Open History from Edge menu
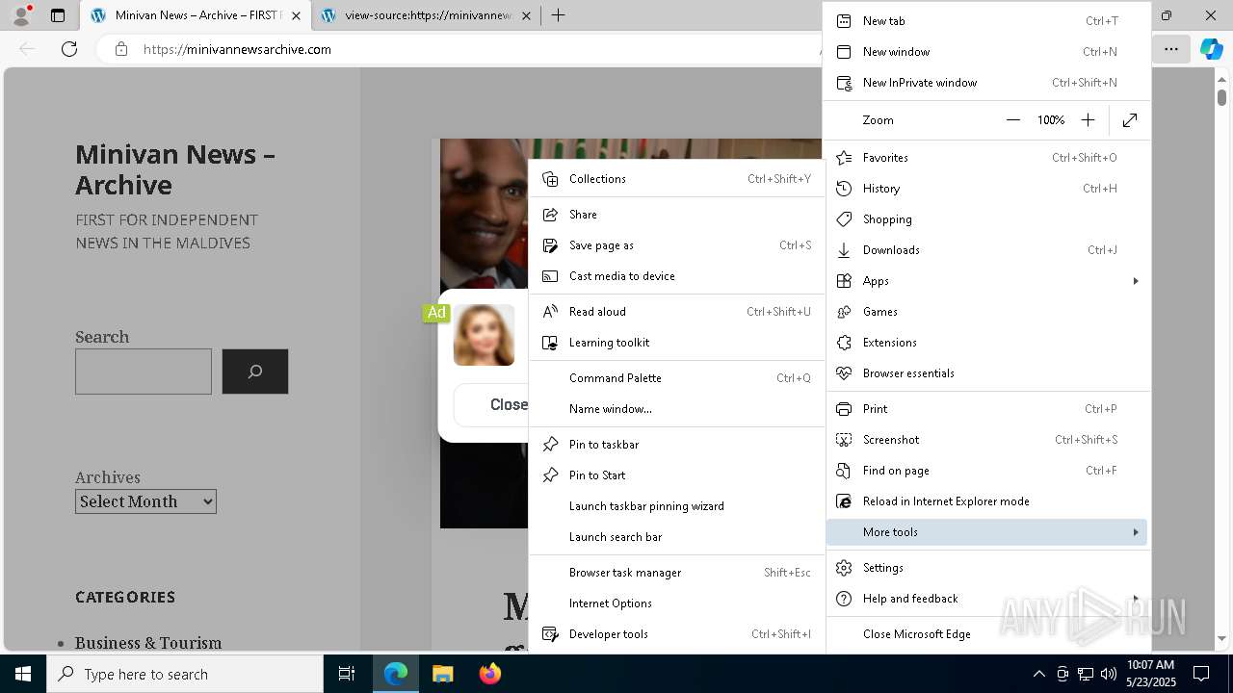 pyautogui.click(x=986, y=188)
